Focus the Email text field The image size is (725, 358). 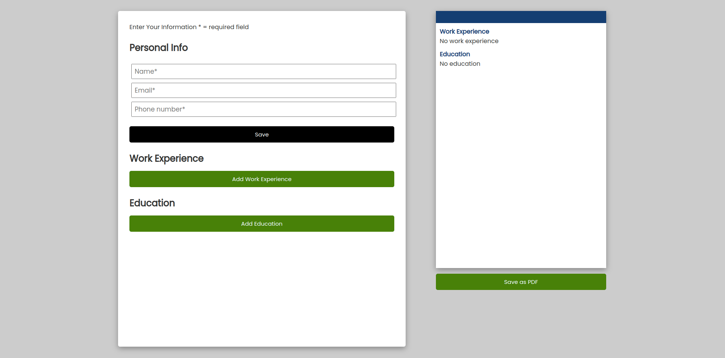coord(263,90)
